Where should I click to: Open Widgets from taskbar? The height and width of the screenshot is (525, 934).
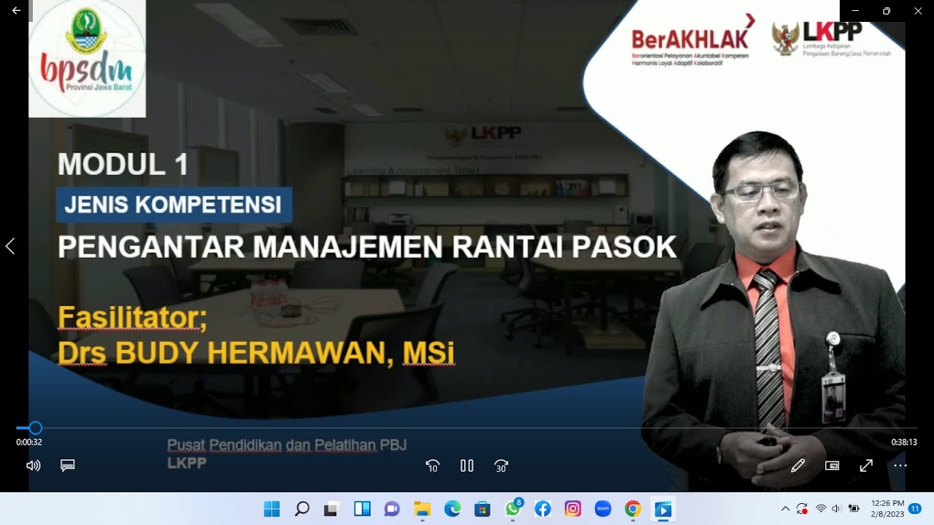(x=362, y=509)
